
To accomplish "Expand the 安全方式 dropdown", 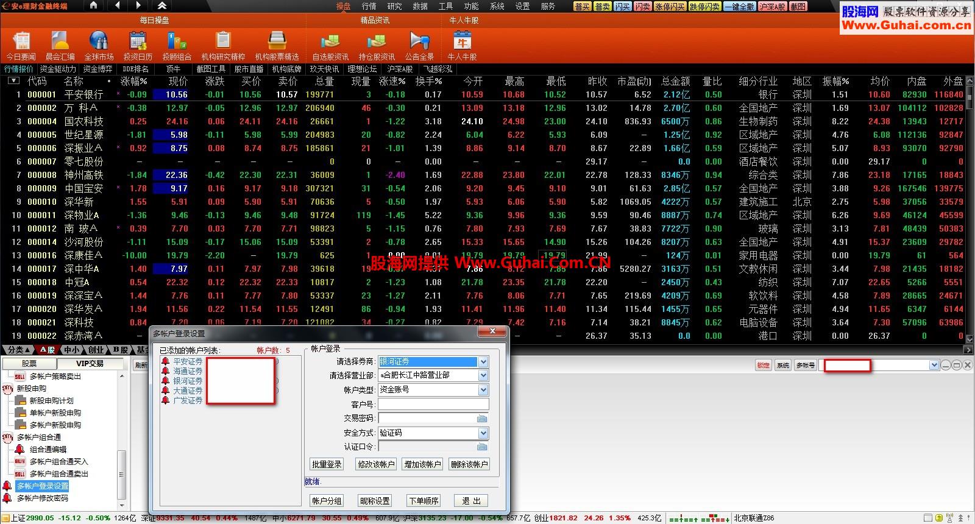I will tap(483, 433).
